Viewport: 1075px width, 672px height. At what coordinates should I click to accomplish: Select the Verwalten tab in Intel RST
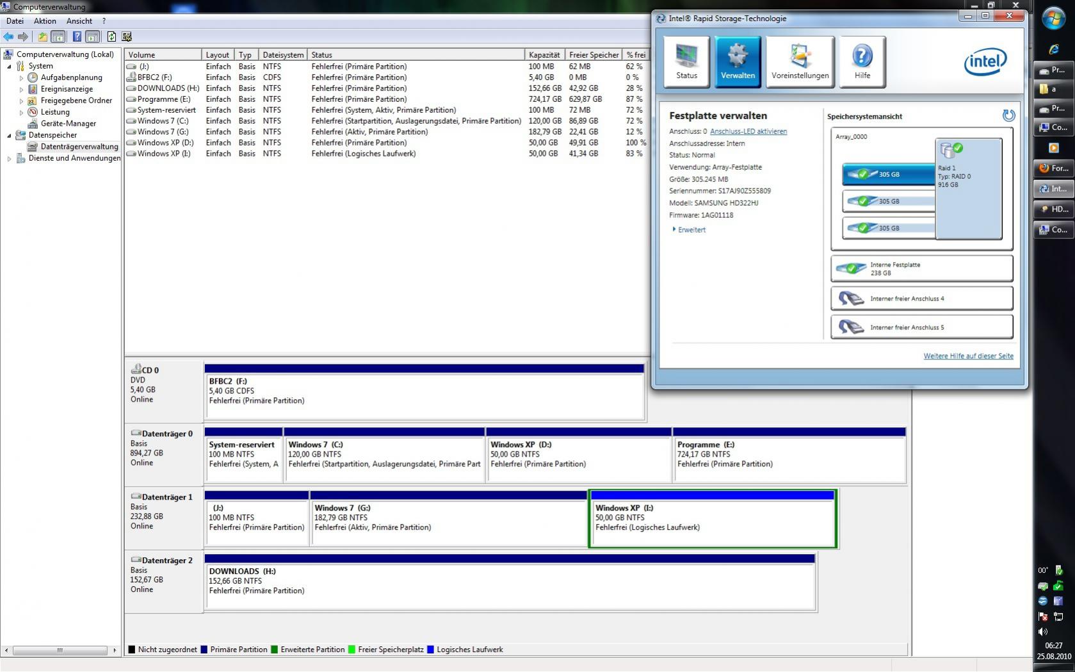[738, 61]
